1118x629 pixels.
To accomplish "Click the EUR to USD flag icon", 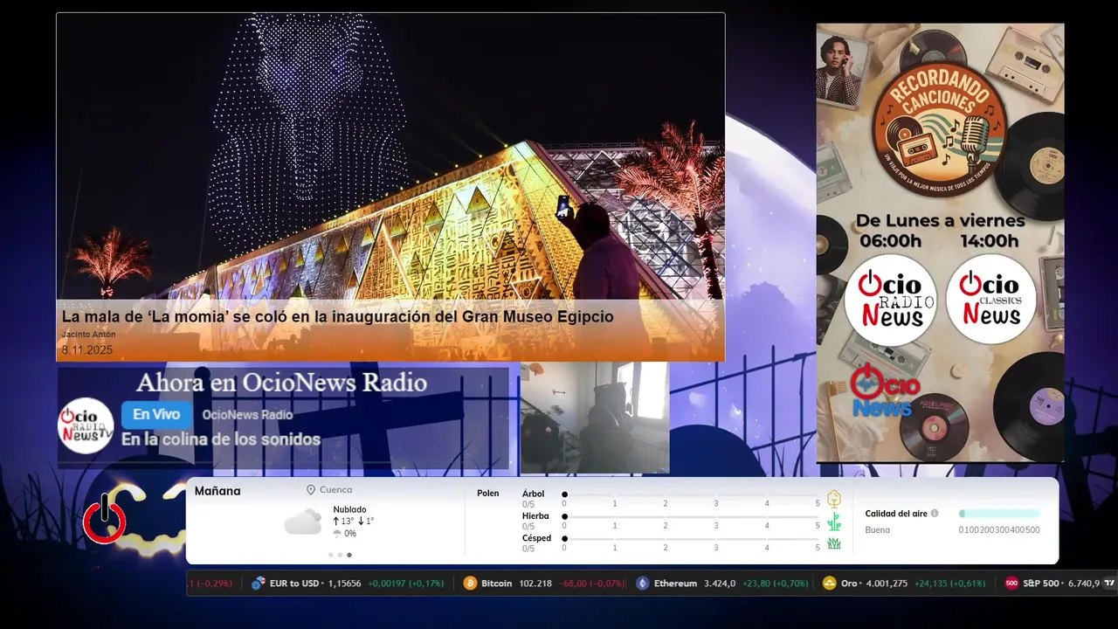I will coord(258,584).
